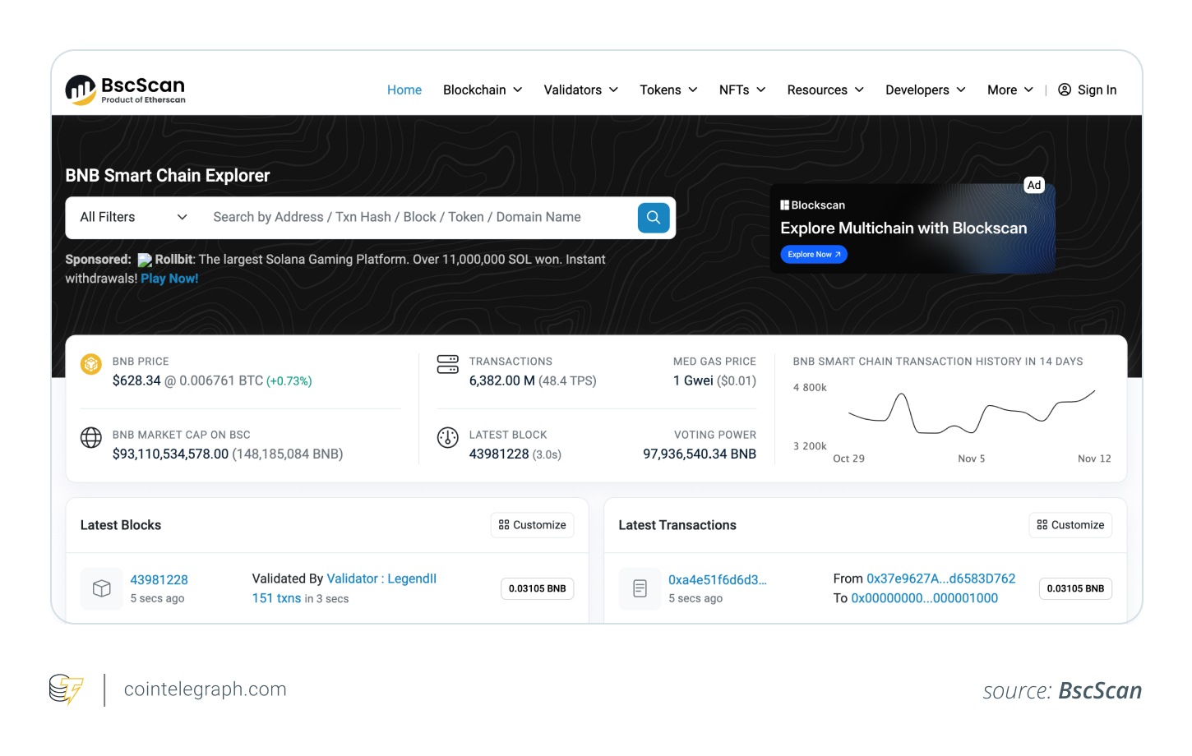Expand the More menu
The image size is (1192, 756).
tap(1010, 90)
